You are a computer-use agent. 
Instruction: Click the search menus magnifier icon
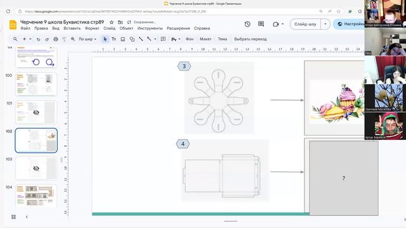click(x=15, y=39)
